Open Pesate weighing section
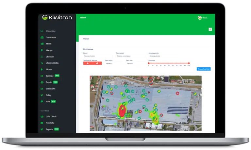 (x=49, y=82)
